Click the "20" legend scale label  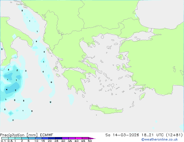[x=50, y=141]
